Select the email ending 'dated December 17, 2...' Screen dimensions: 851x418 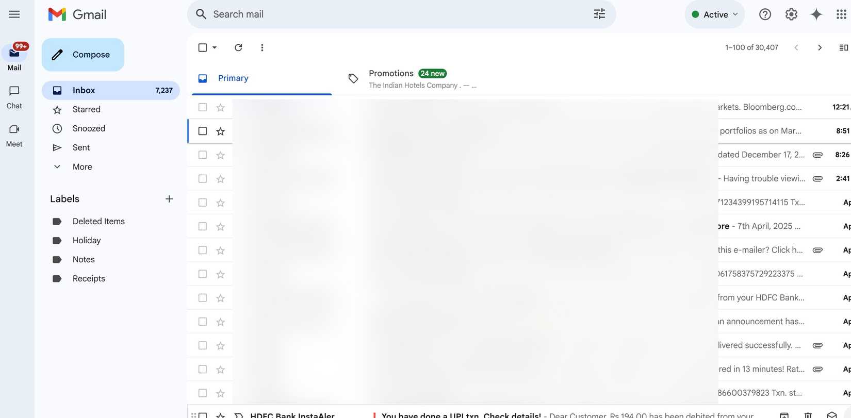203,155
